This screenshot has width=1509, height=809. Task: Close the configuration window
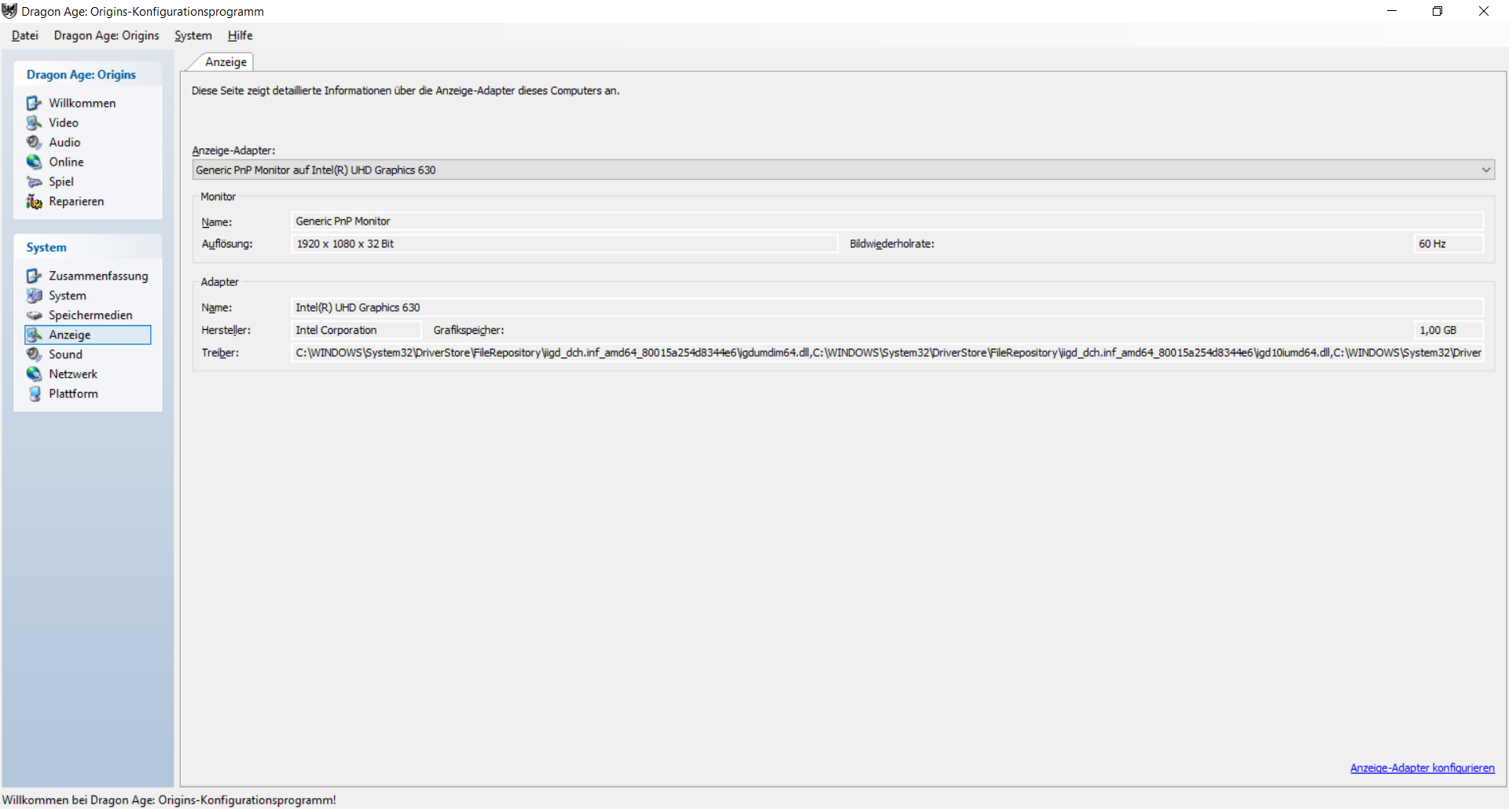coord(1484,11)
